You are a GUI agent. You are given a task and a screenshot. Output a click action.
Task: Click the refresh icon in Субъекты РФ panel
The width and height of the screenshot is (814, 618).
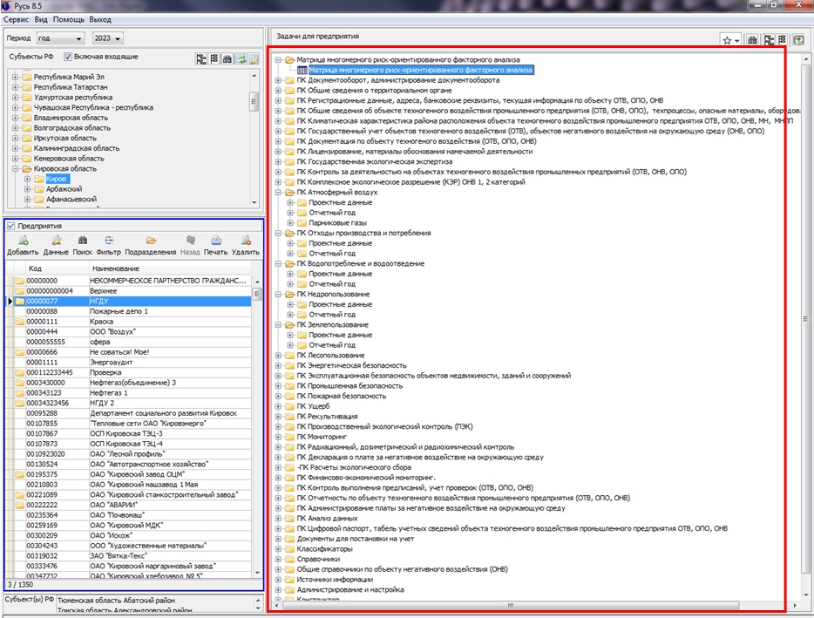[x=241, y=58]
